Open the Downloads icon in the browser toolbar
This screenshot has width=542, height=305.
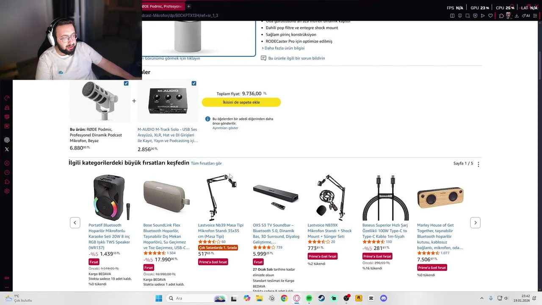[x=517, y=16]
